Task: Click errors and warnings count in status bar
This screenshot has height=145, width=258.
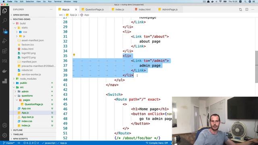Action: tap(31, 143)
